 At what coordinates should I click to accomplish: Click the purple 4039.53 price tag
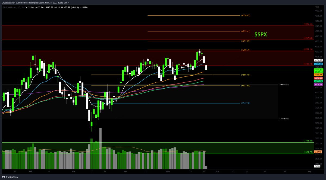click(318, 85)
